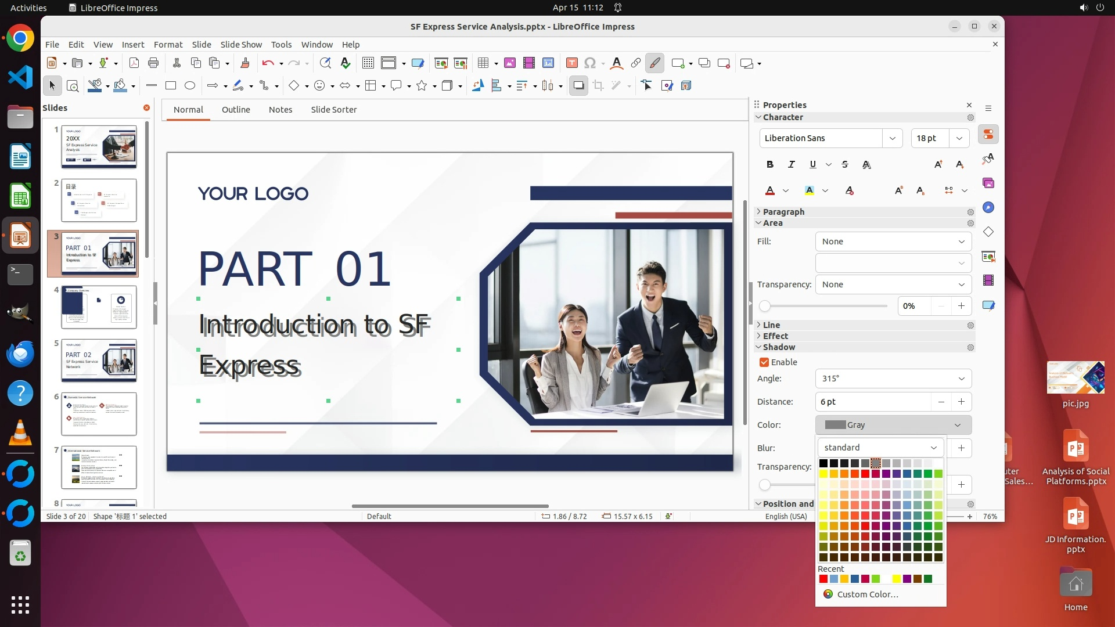This screenshot has height=627, width=1115.
Task: Click the Strikethrough text icon
Action: point(845,164)
